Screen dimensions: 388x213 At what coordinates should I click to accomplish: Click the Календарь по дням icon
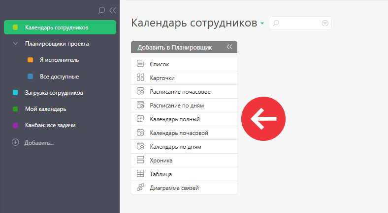point(140,146)
